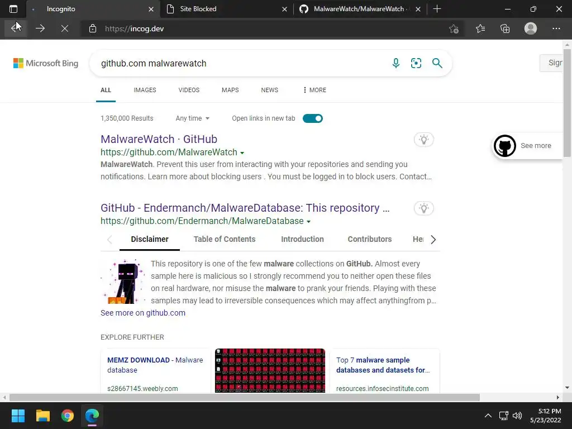The width and height of the screenshot is (572, 429).
Task: Select the IMAGES search tab
Action: point(145,90)
